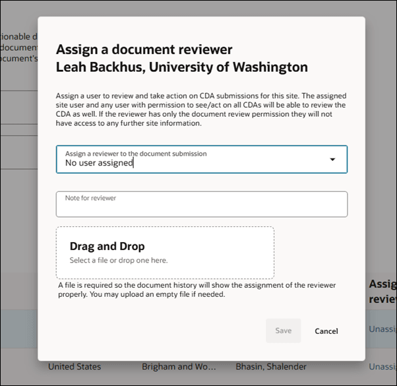Click the Unassigned link in highlighted row
This screenshot has width=397, height=386.
point(382,329)
